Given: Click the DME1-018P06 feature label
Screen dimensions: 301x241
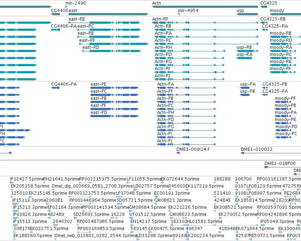Looking at the screenshot, I should click(x=280, y=163).
